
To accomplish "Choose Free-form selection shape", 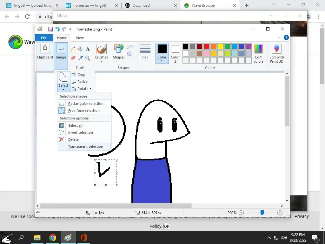I will (x=84, y=111).
